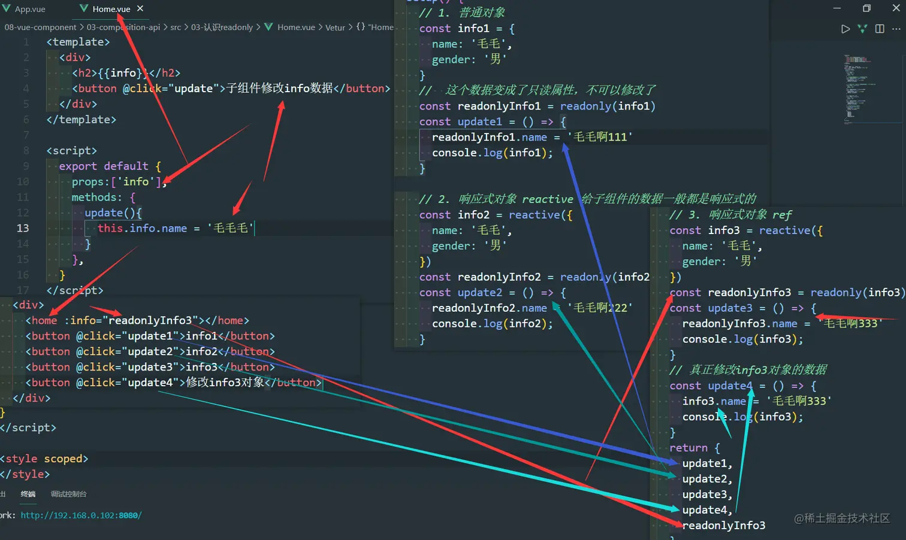Click the button line with 子组件修改info数据

point(231,89)
